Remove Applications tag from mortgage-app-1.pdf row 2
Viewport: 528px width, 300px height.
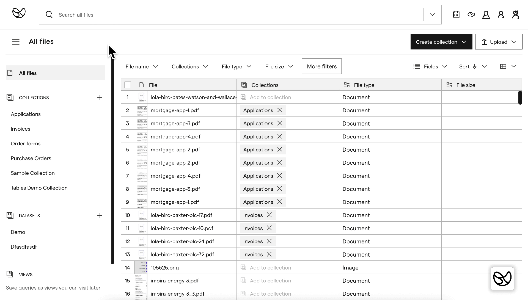point(280,110)
